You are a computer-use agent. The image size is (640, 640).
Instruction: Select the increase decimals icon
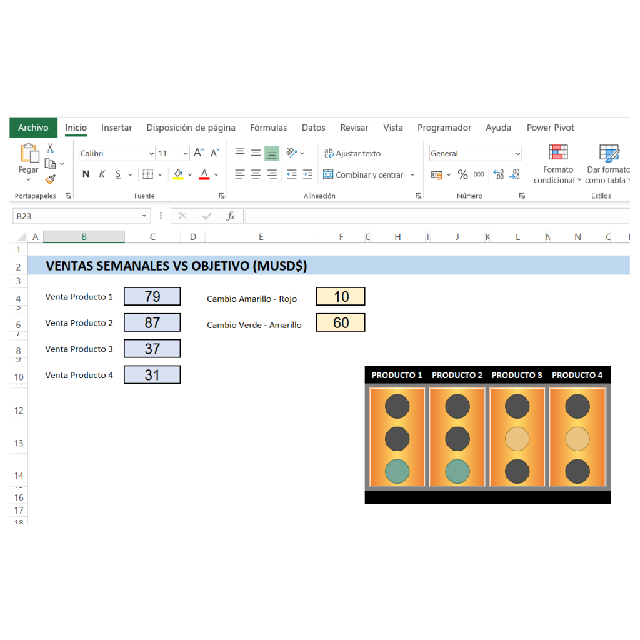[499, 174]
